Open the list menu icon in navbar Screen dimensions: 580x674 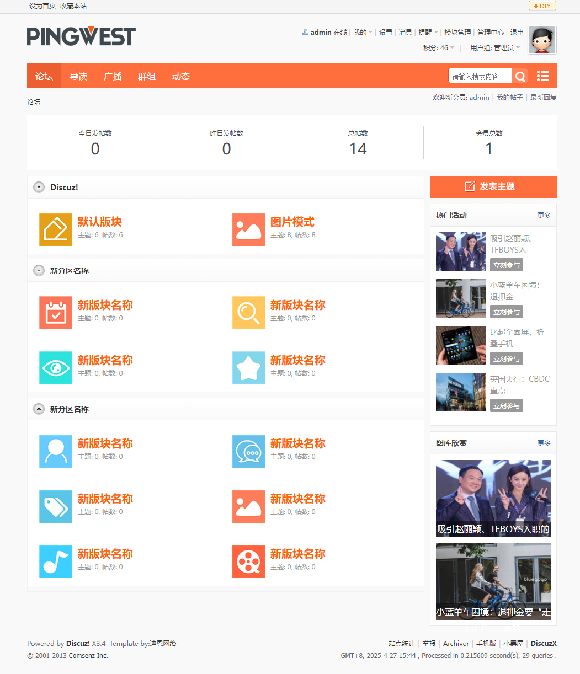[542, 76]
